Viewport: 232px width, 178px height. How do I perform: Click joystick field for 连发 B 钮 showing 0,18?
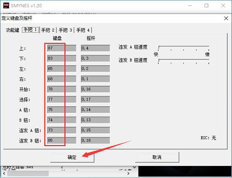tap(96, 140)
